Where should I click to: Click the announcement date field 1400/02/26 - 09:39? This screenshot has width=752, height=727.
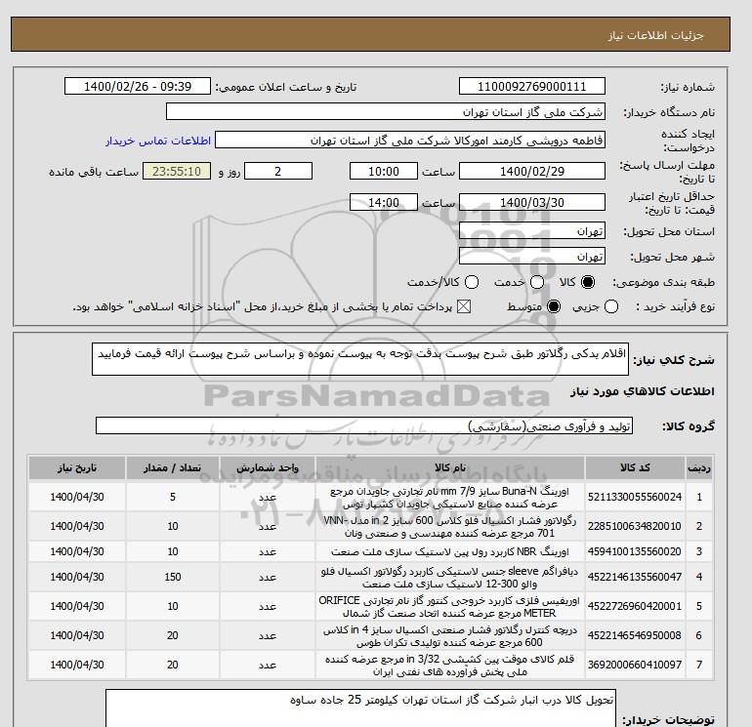pos(138,86)
